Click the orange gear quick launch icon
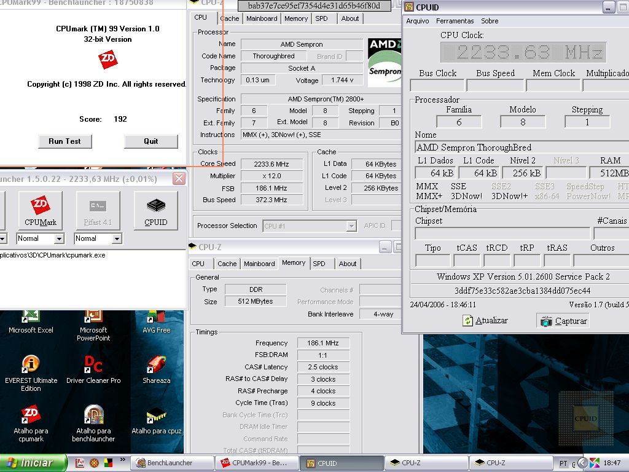Viewport: 629px width, 472px height. [x=94, y=463]
